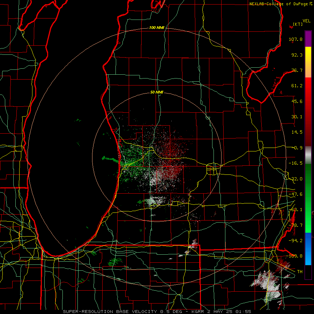Click the 100 NMI range ring label
The image size is (314, 314).
point(157,28)
